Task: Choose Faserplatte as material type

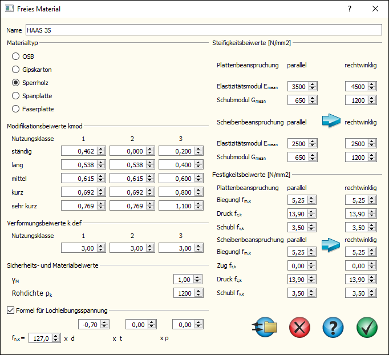Action: coord(15,109)
